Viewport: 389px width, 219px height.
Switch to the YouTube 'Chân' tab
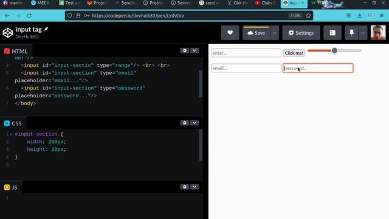[x=265, y=3]
